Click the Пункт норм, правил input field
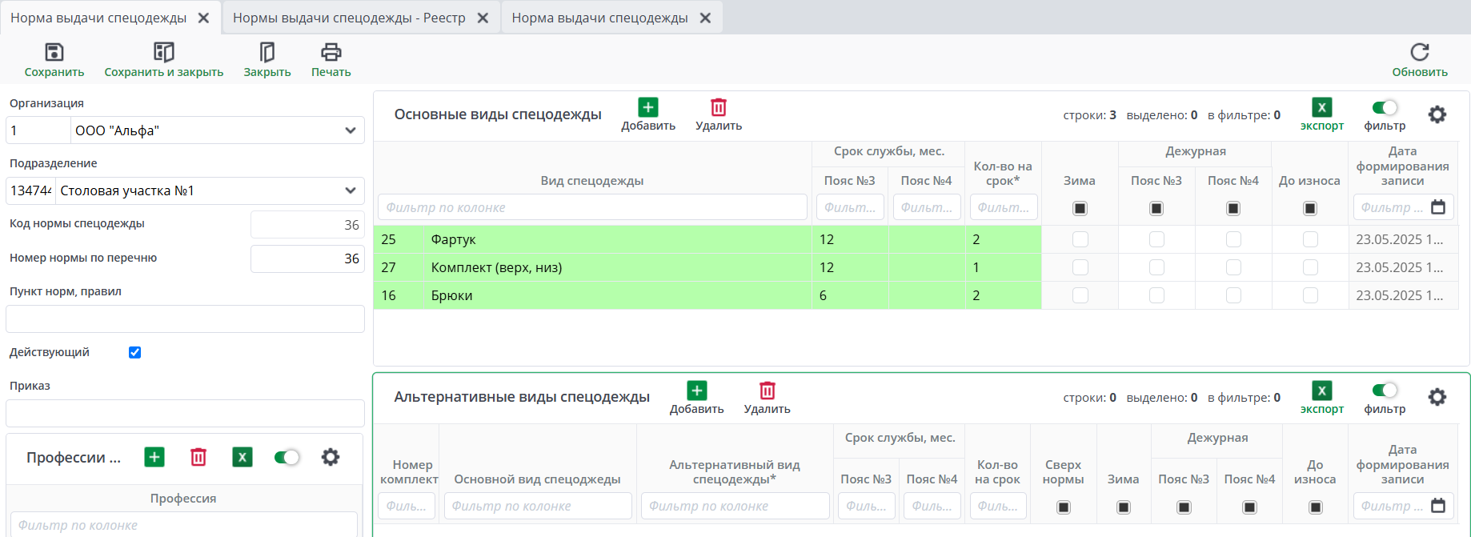 click(185, 319)
